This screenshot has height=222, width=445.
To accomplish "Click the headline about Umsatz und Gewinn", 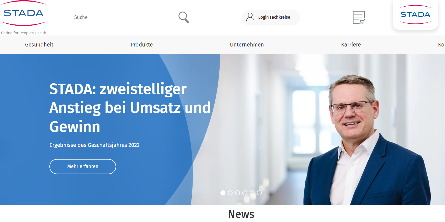I will [130, 108].
